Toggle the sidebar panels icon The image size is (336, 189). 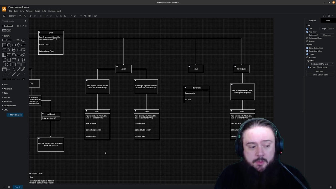click(4, 16)
